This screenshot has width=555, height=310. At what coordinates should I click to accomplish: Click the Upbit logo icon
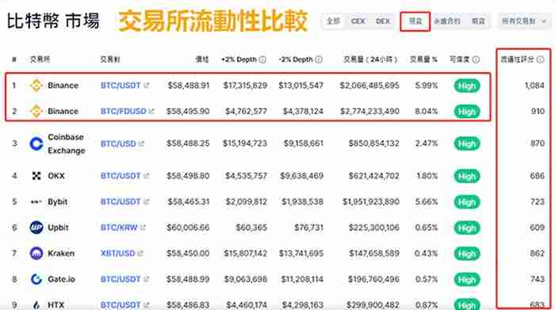point(36,228)
